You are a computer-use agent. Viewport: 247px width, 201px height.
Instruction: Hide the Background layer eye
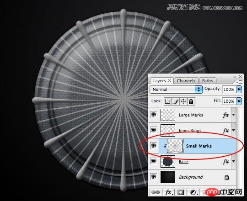153,177
